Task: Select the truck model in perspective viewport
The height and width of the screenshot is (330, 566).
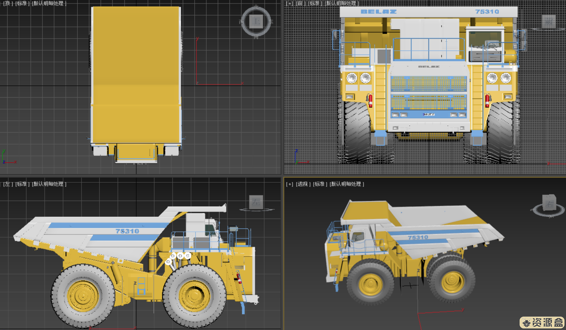Action: tap(415, 253)
